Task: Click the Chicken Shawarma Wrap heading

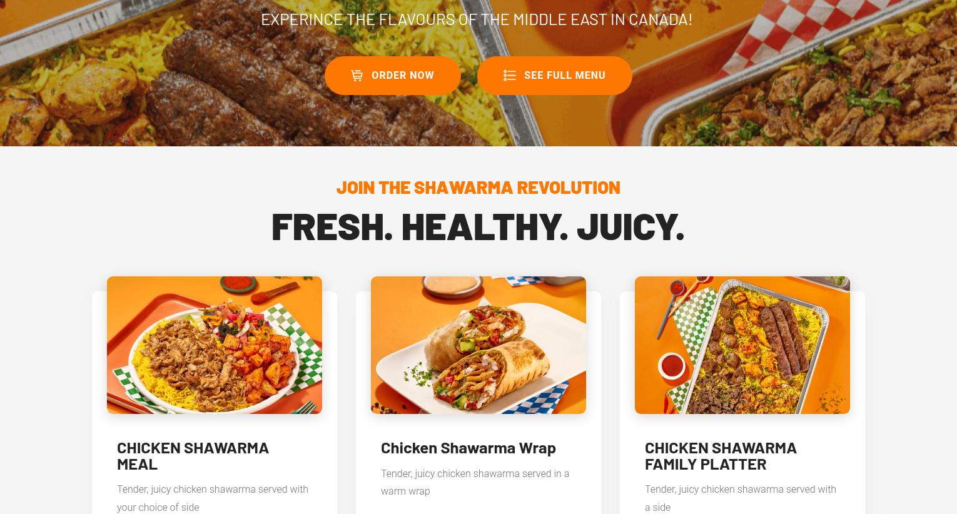Action: 468,448
